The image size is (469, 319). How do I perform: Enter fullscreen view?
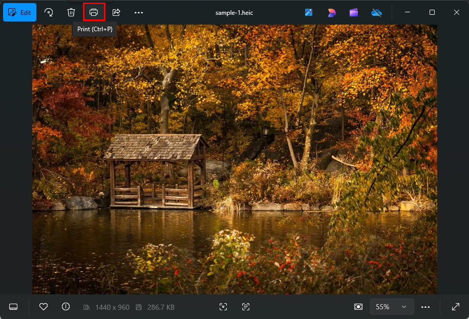pyautogui.click(x=455, y=306)
